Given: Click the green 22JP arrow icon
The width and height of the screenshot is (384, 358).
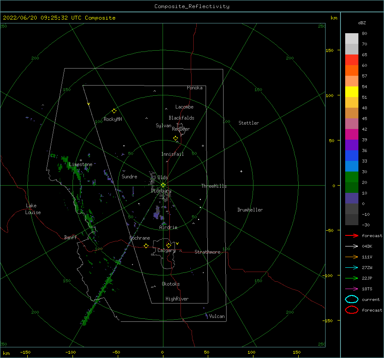Looking at the screenshot, I should point(352,278).
